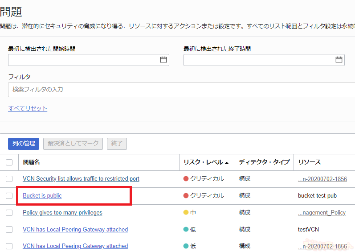
Task: Open calendar picker for first detected end time
Action: tap(339, 60)
